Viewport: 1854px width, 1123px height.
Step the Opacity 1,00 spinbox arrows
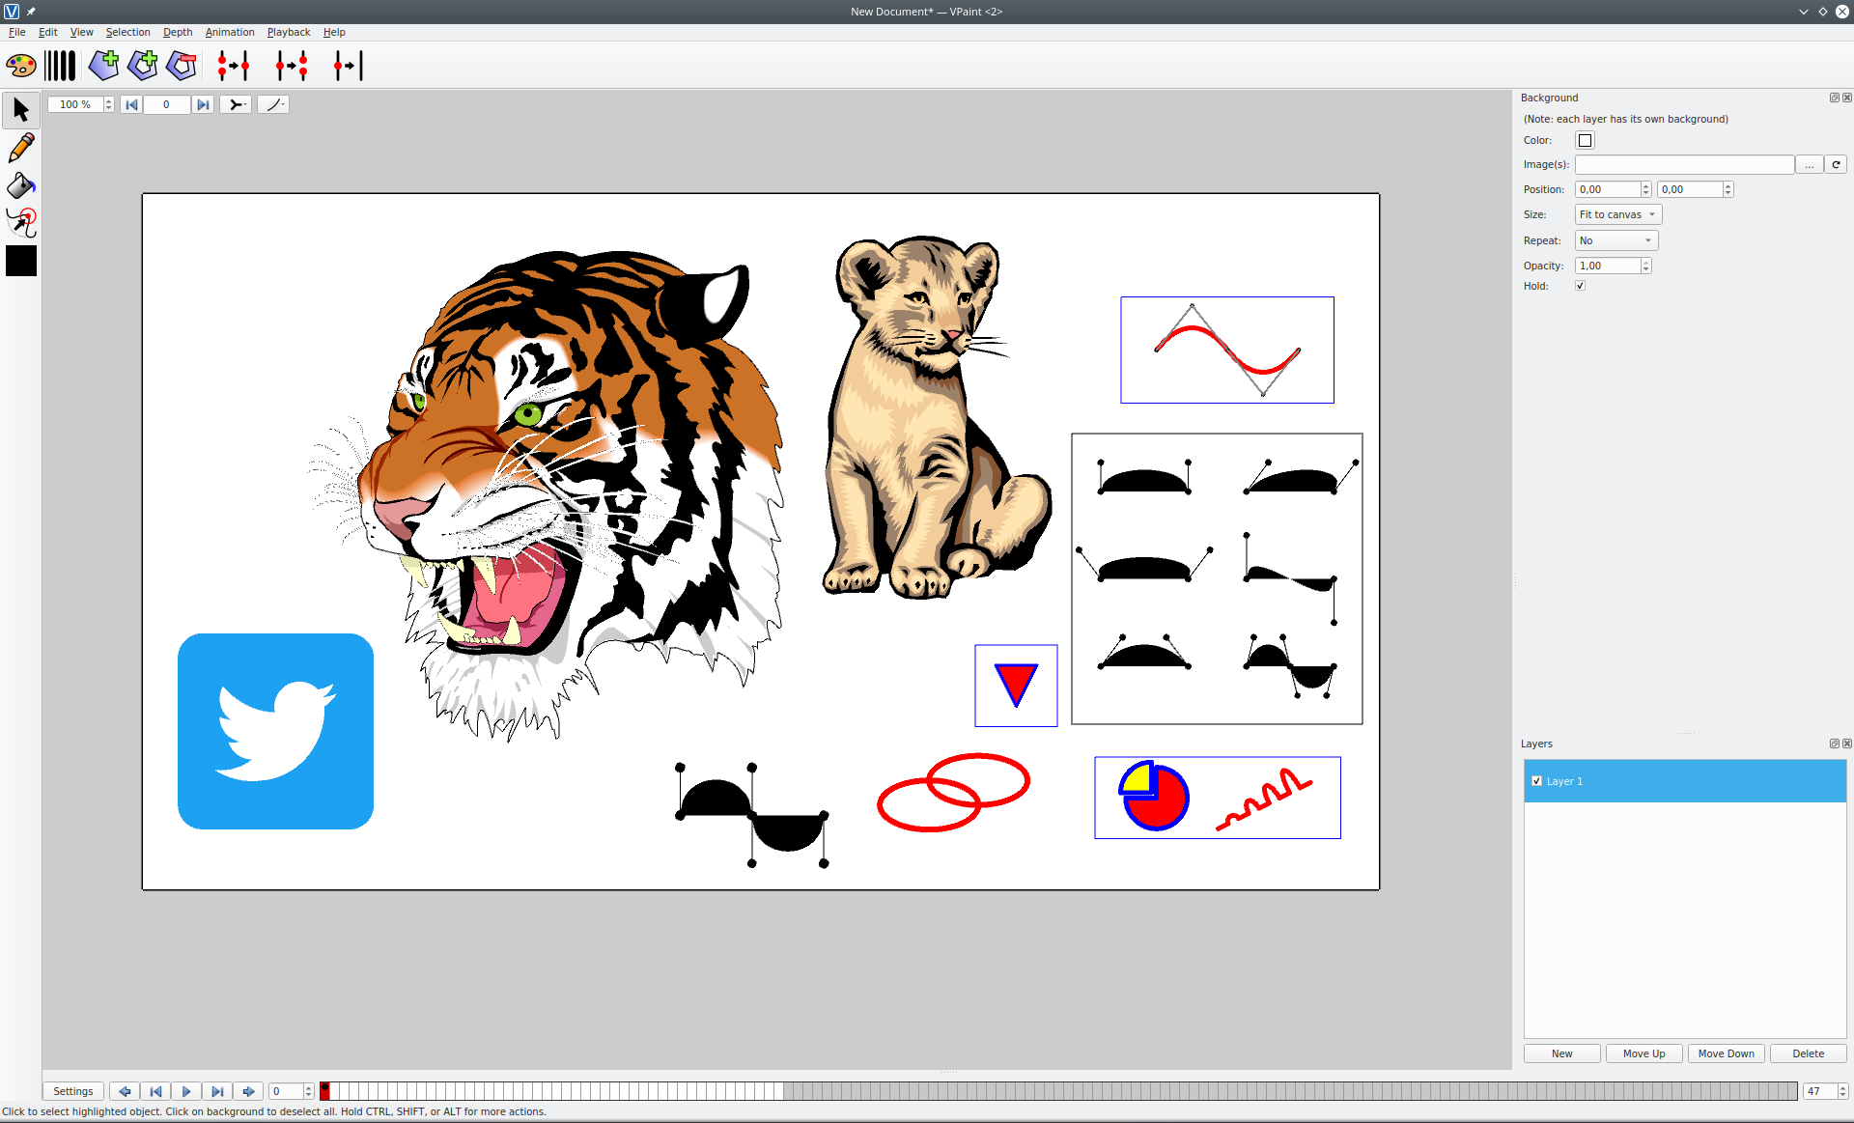(x=1645, y=266)
